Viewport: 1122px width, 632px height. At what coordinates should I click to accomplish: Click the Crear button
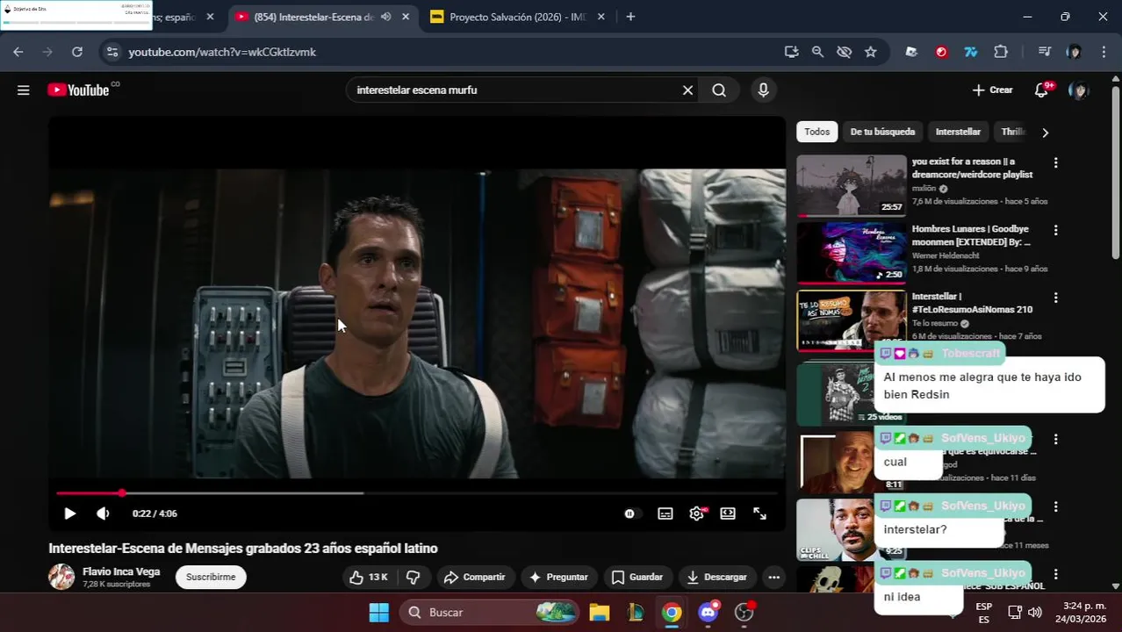992,90
